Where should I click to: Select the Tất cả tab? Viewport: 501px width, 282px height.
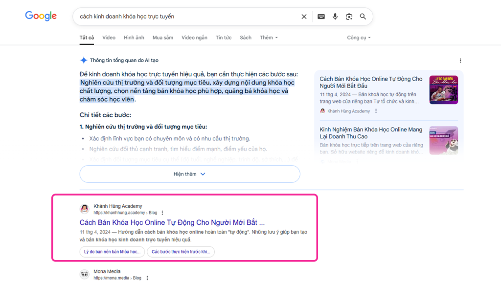87,38
